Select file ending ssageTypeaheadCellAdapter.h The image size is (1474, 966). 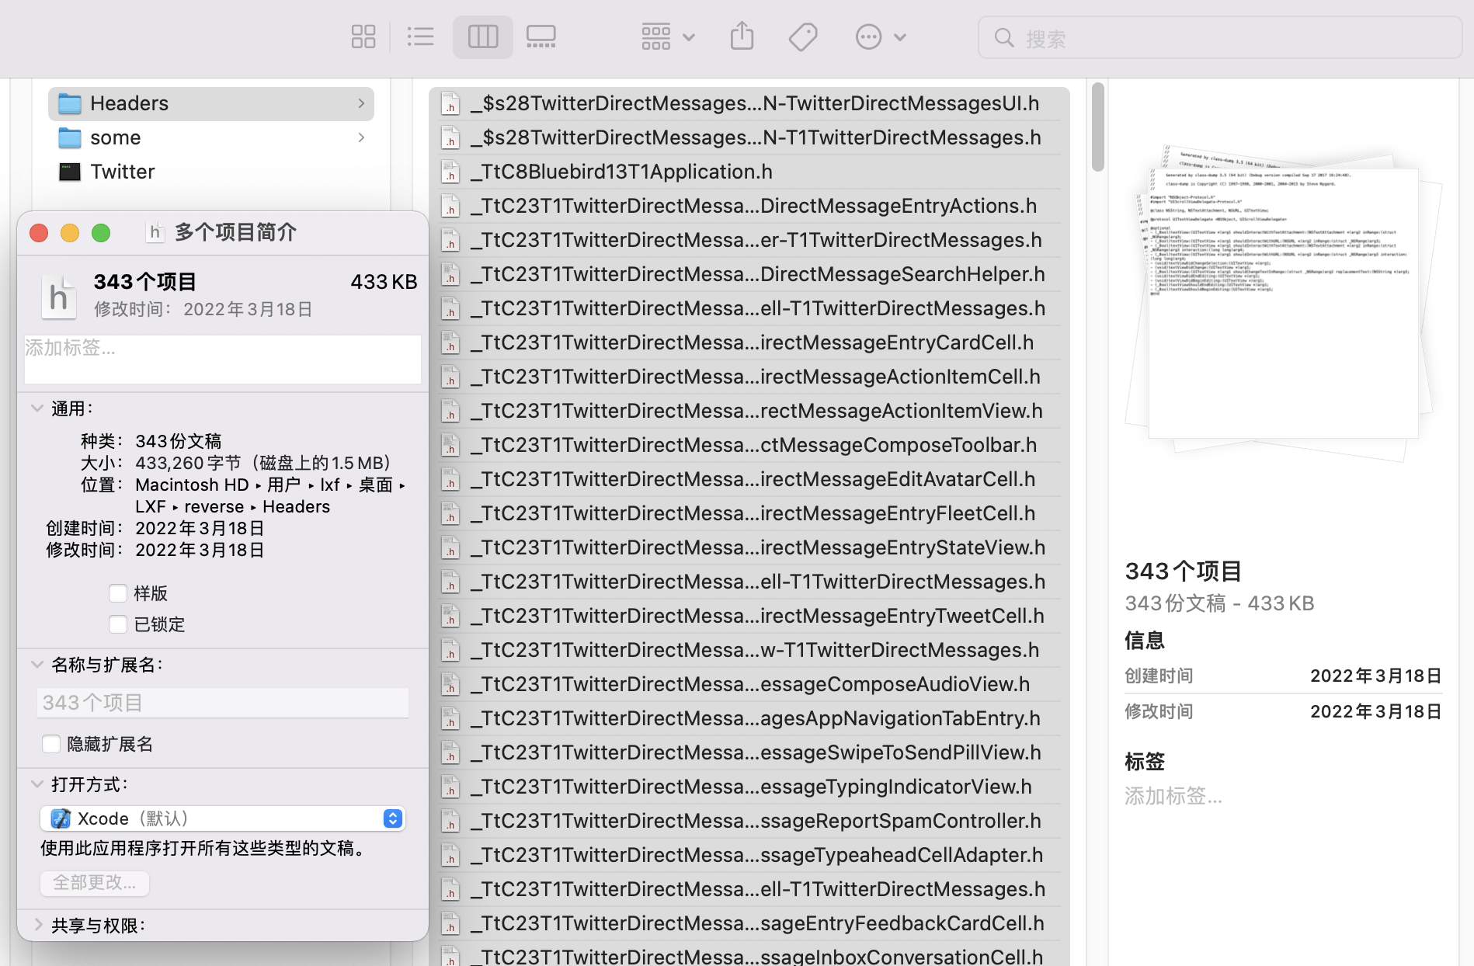[749, 855]
